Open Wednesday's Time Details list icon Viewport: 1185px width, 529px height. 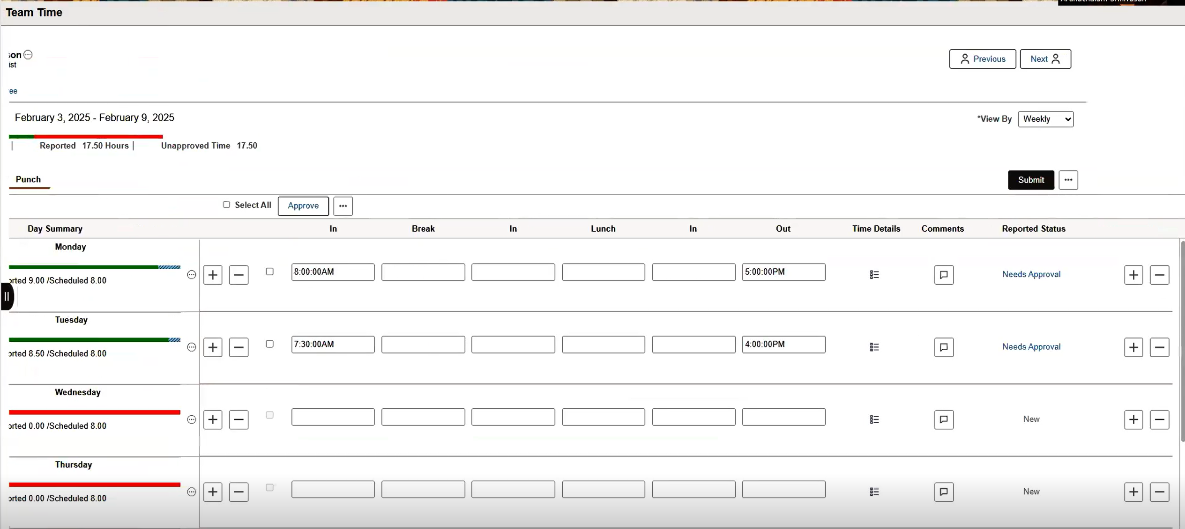pyautogui.click(x=874, y=419)
